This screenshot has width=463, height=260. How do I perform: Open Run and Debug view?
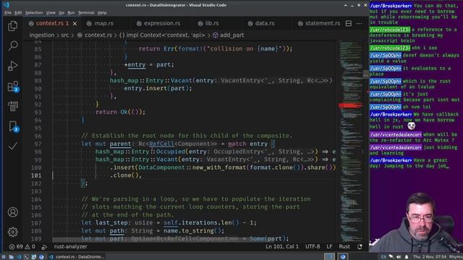(x=13, y=66)
